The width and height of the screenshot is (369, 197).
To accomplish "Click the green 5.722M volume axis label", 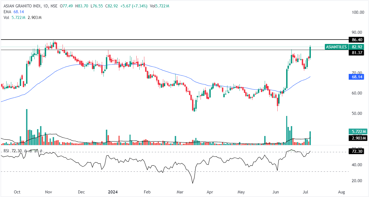I will [x=356, y=132].
